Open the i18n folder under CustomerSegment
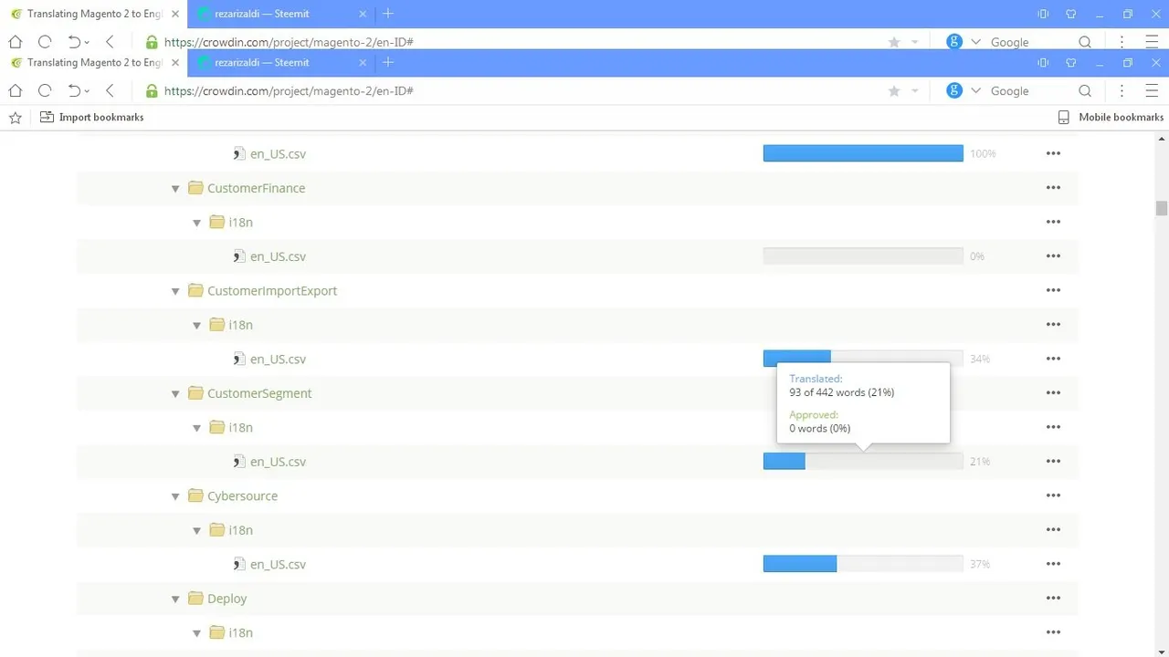This screenshot has width=1169, height=657. (240, 427)
